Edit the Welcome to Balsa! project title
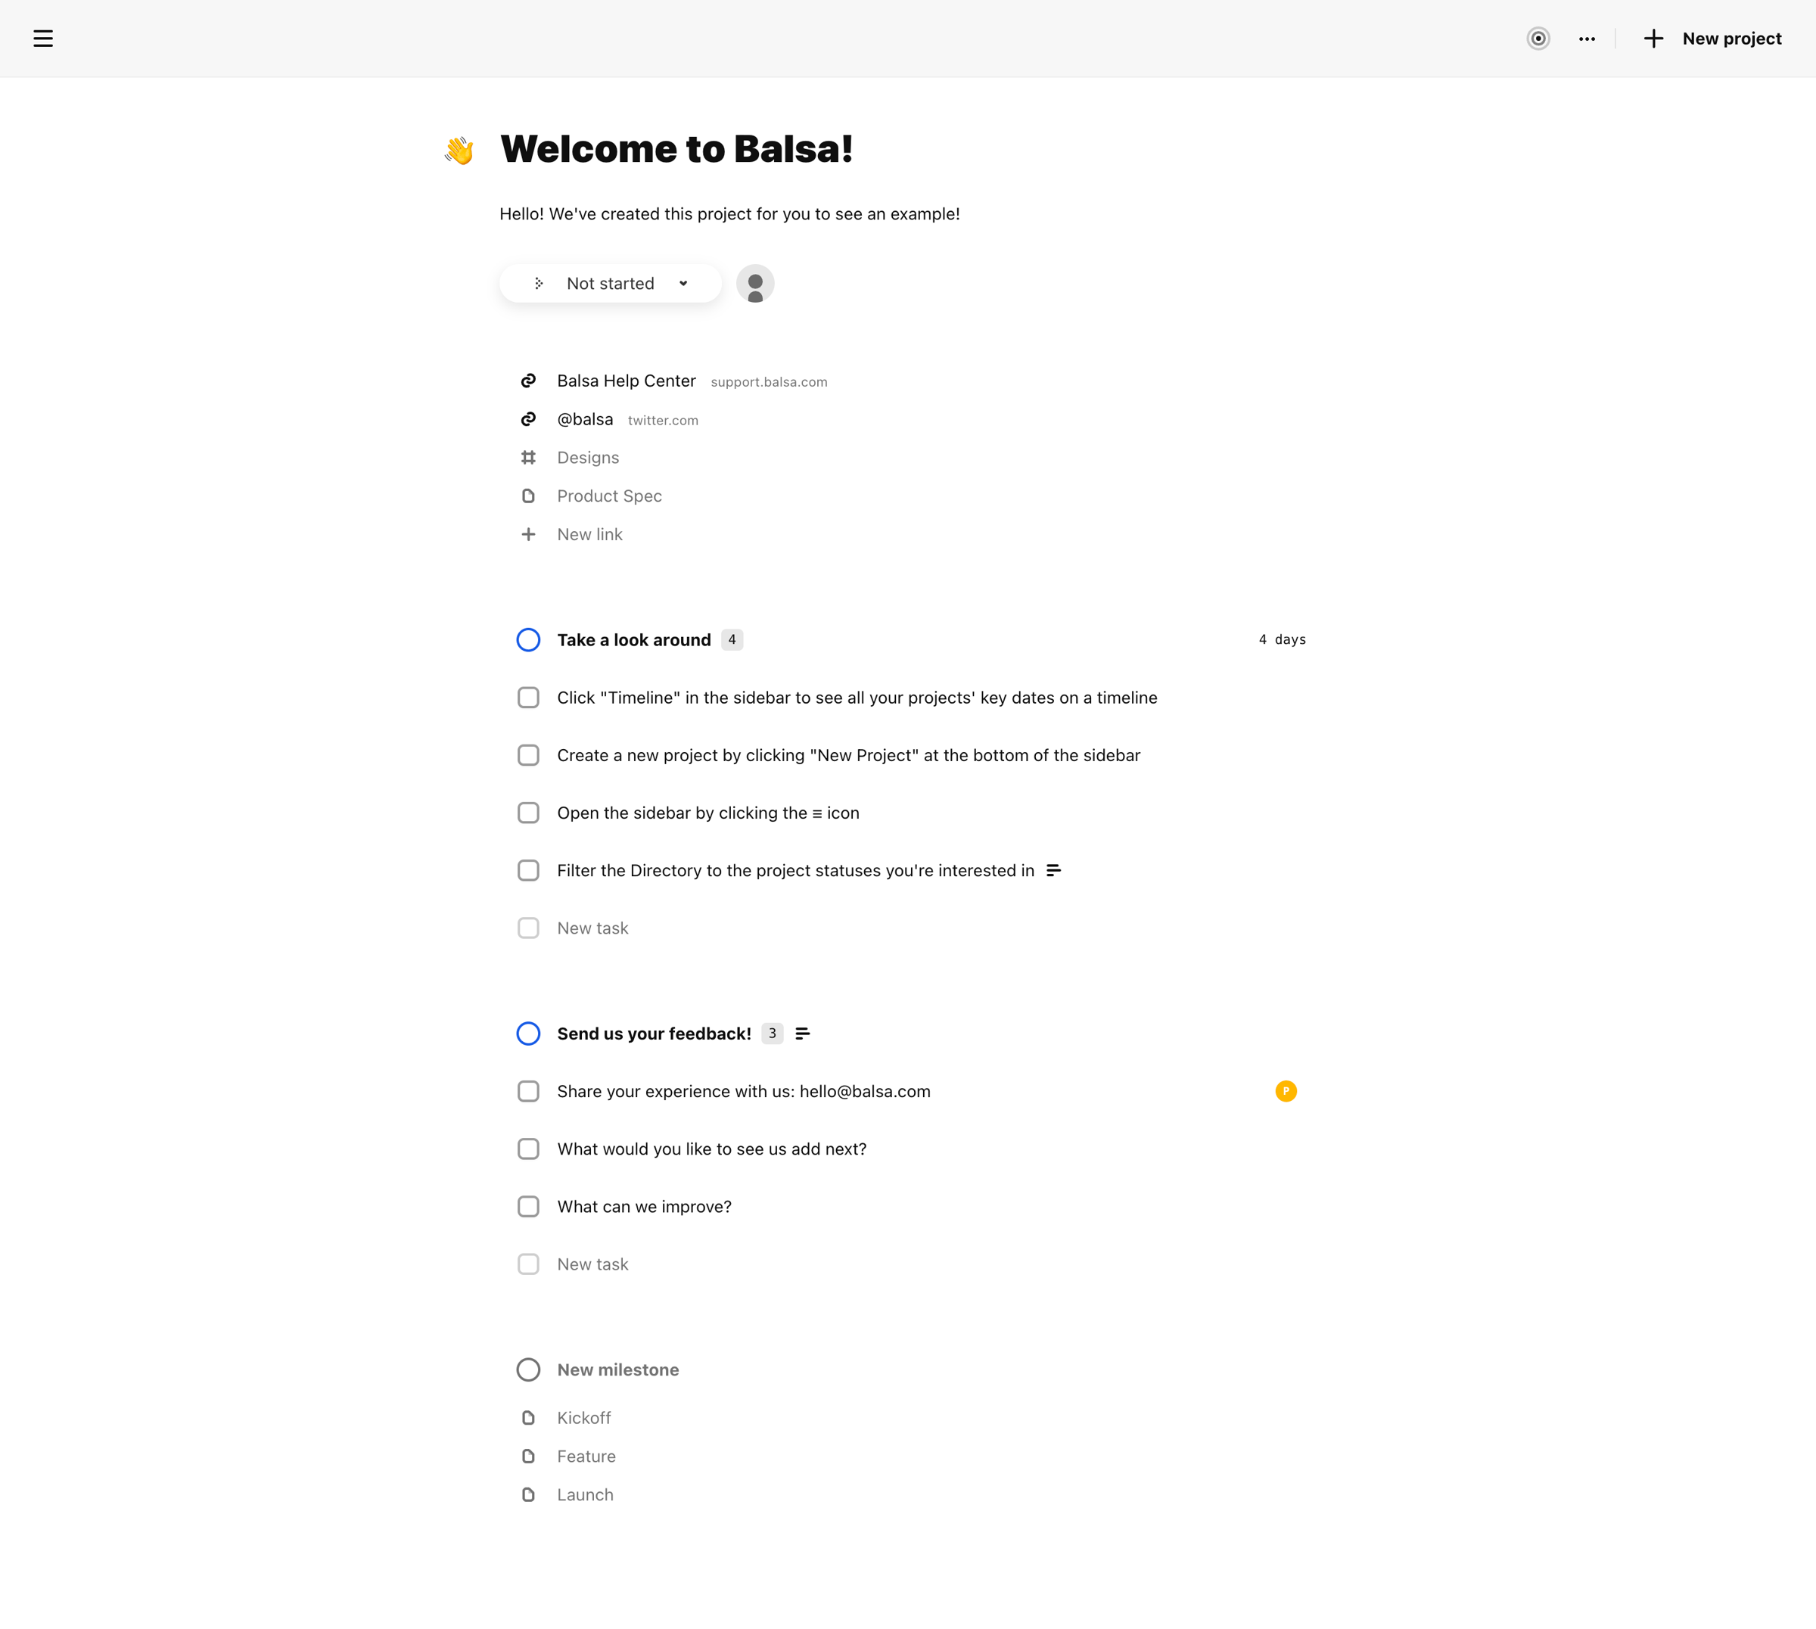The height and width of the screenshot is (1629, 1816). coord(676,148)
